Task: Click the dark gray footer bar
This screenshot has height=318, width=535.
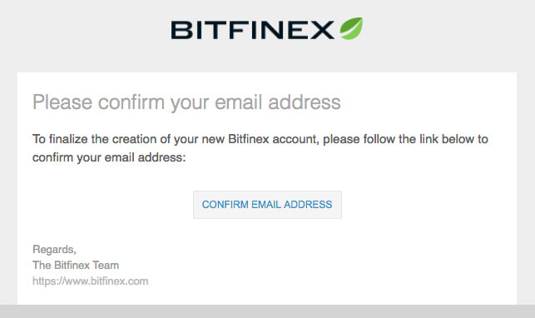Action: pyautogui.click(x=268, y=311)
